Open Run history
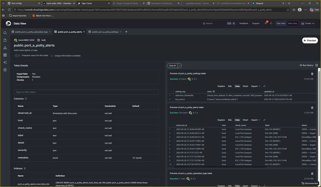Screen dimensions: 321x187 (x=306, y=66)
